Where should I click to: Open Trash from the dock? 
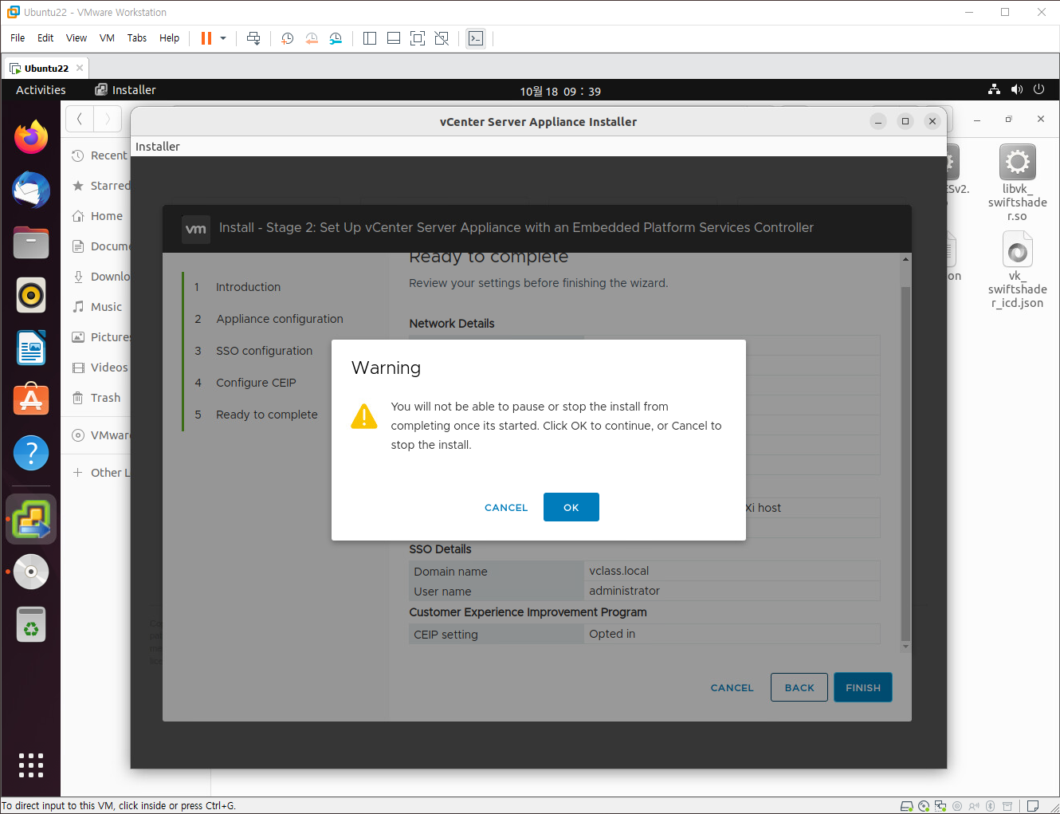31,624
